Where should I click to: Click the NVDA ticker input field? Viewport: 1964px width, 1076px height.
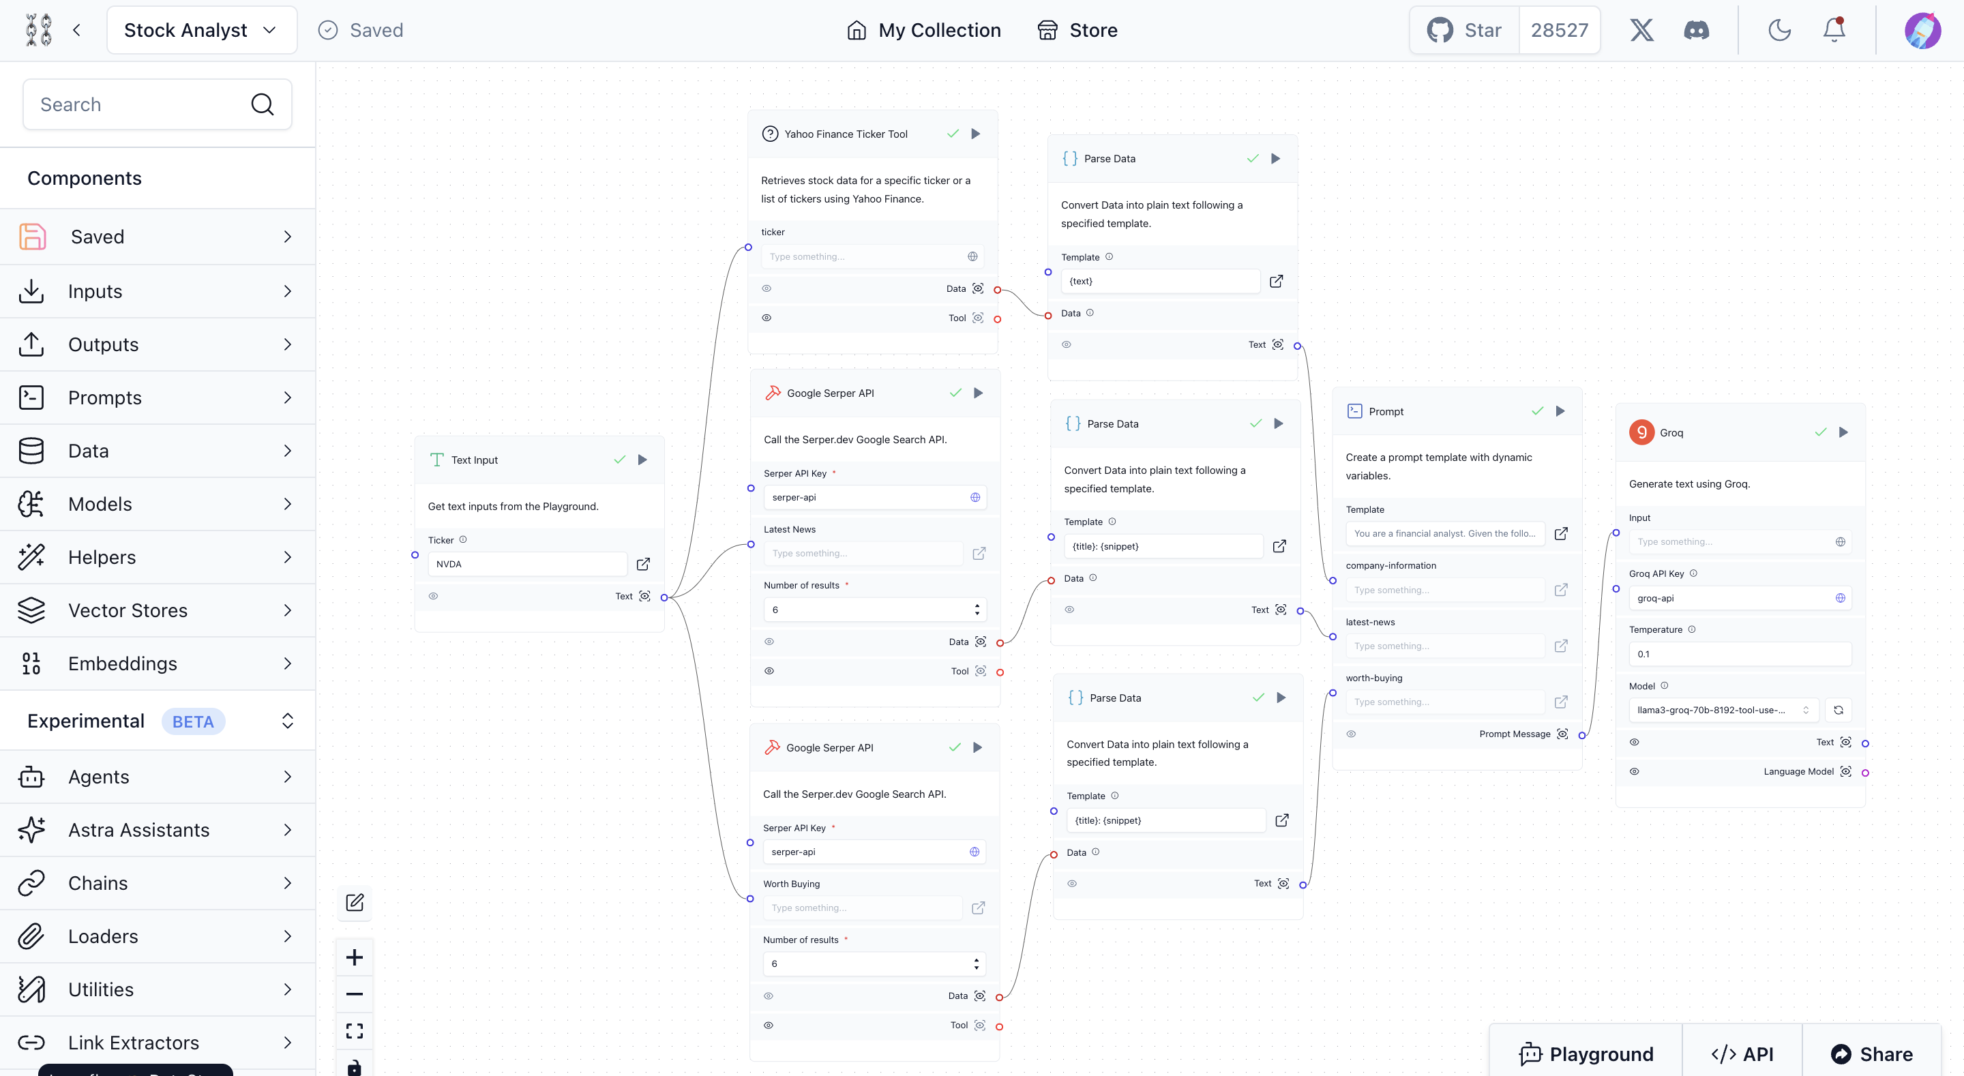(527, 563)
